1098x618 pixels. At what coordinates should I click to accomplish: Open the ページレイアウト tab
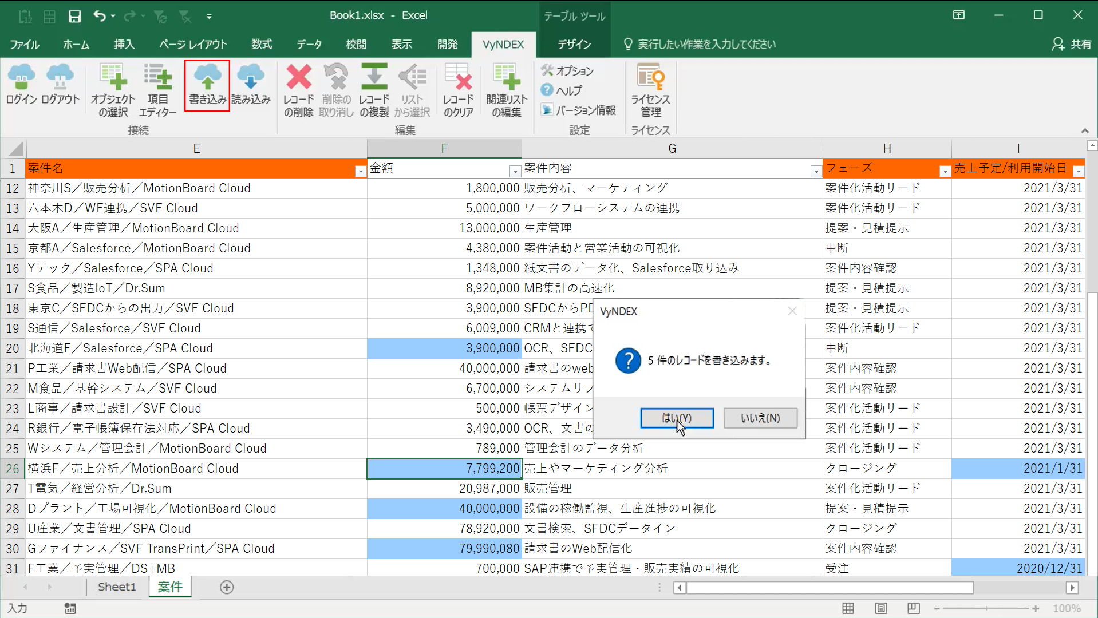click(193, 45)
